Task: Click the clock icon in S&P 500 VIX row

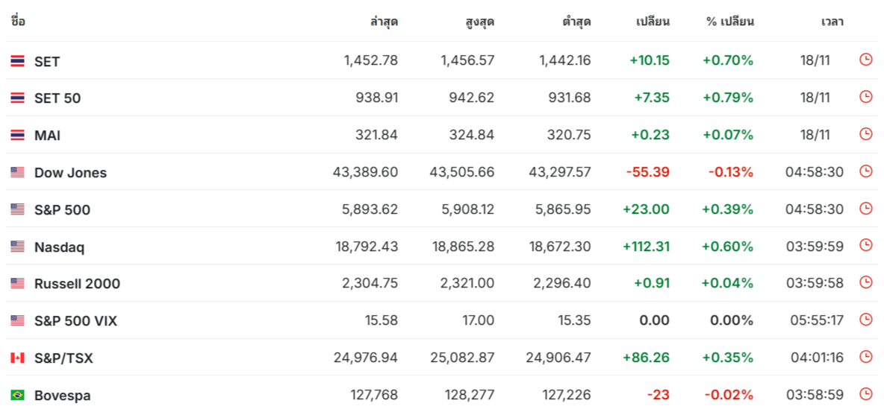Action: (865, 320)
